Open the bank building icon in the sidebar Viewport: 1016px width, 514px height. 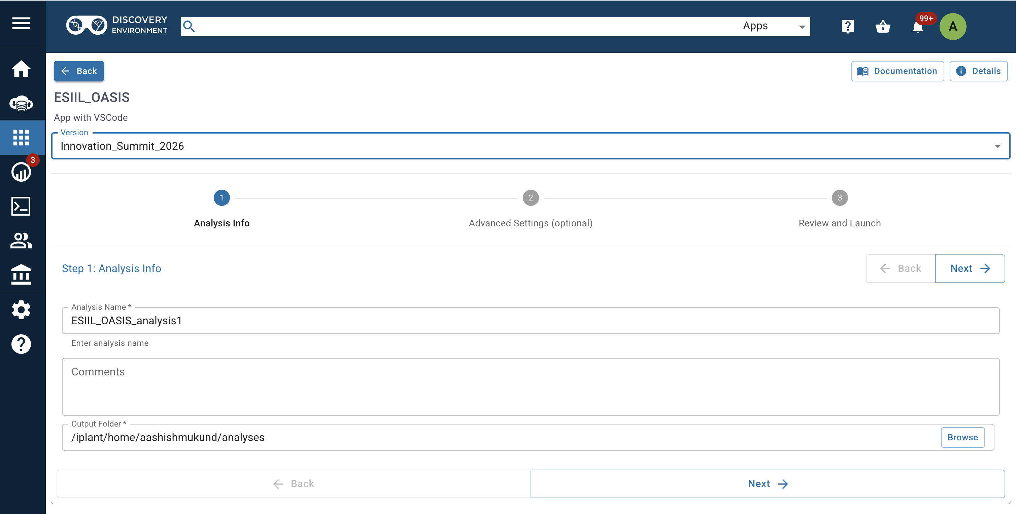point(21,275)
